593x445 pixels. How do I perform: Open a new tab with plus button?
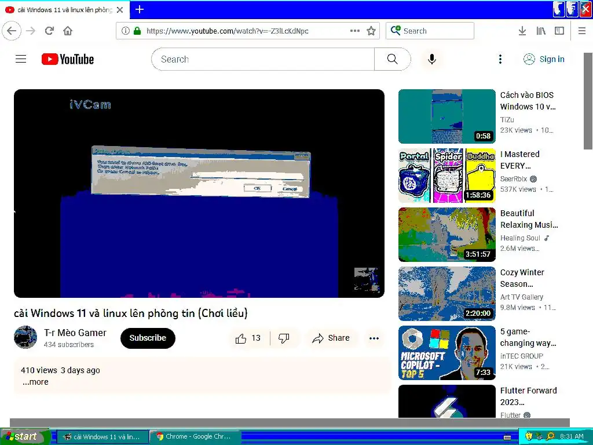[139, 9]
